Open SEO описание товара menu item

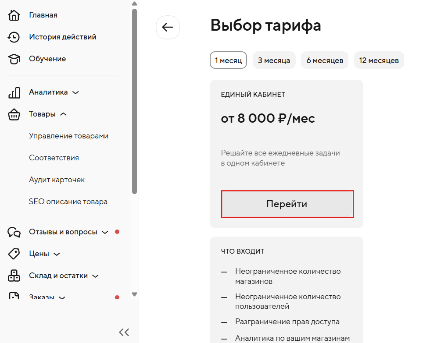68,202
